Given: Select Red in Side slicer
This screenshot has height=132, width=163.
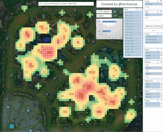Looking at the screenshot, I should [154, 18].
